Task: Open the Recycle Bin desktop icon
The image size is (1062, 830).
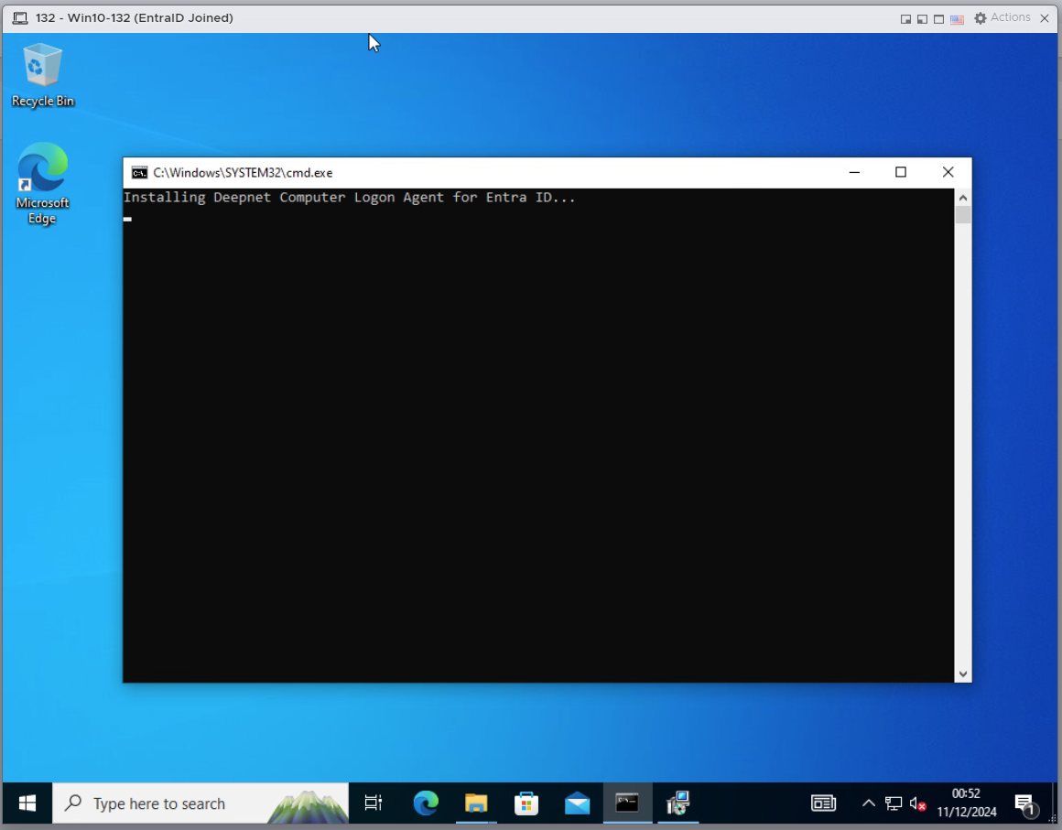Action: point(42,75)
